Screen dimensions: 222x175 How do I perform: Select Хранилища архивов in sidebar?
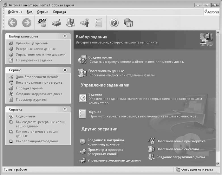point(32,43)
